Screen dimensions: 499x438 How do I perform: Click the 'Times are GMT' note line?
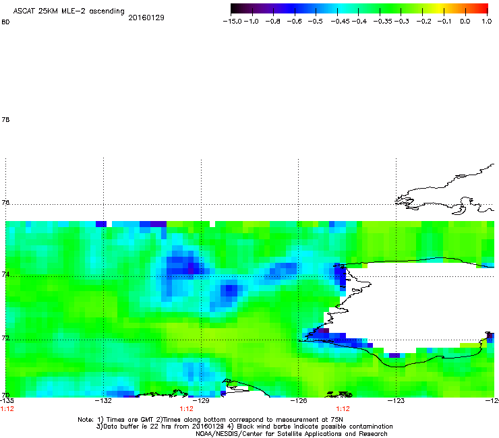(210, 420)
